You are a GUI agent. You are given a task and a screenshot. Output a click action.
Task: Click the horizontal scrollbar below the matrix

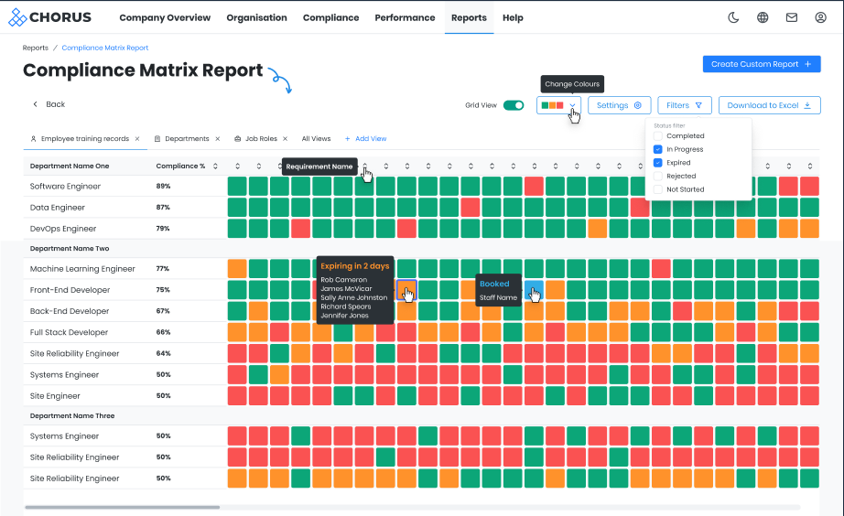[122, 507]
